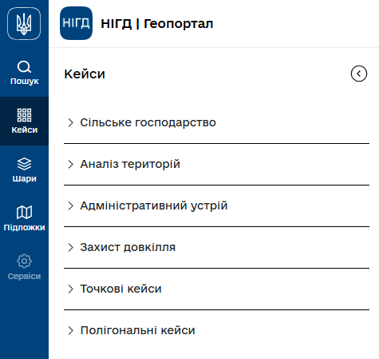This screenshot has width=379, height=359.
Task: Click the НІГД | Геопортал title link
Action: 156,24
